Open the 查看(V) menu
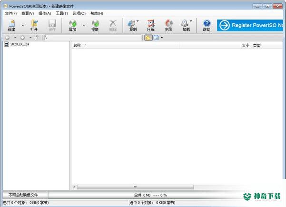 [28, 13]
